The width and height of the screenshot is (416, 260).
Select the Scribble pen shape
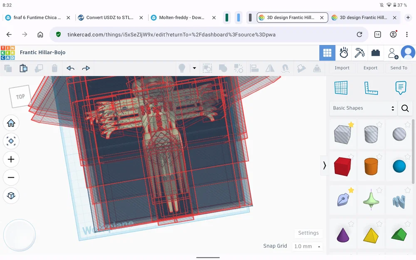(x=342, y=200)
